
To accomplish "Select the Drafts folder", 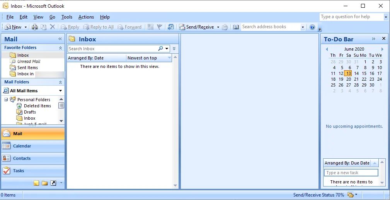I will tap(30, 112).
